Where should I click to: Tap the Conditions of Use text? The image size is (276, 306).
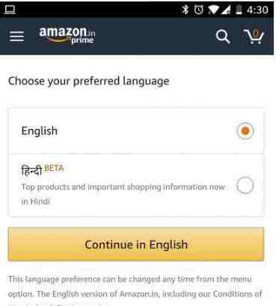tap(237, 294)
